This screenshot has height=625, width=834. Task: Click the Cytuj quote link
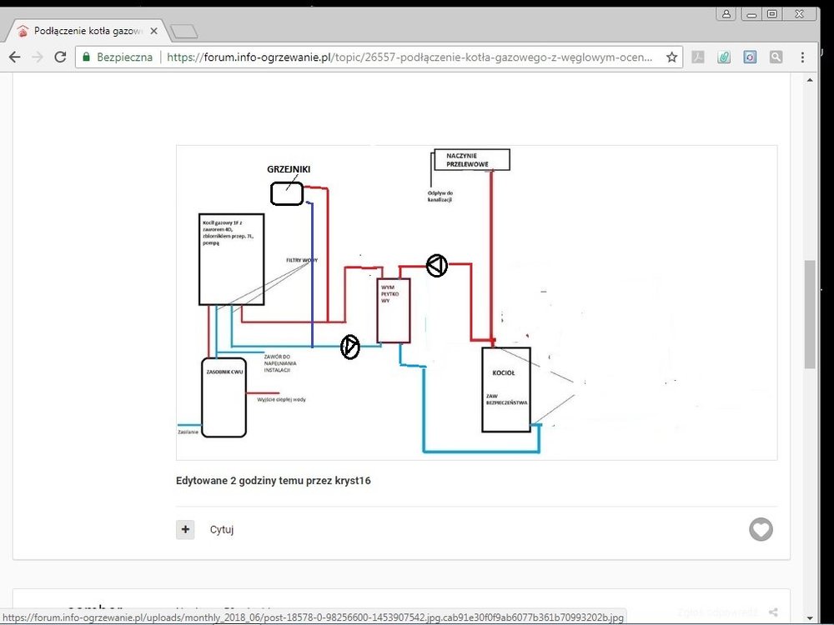tap(222, 530)
